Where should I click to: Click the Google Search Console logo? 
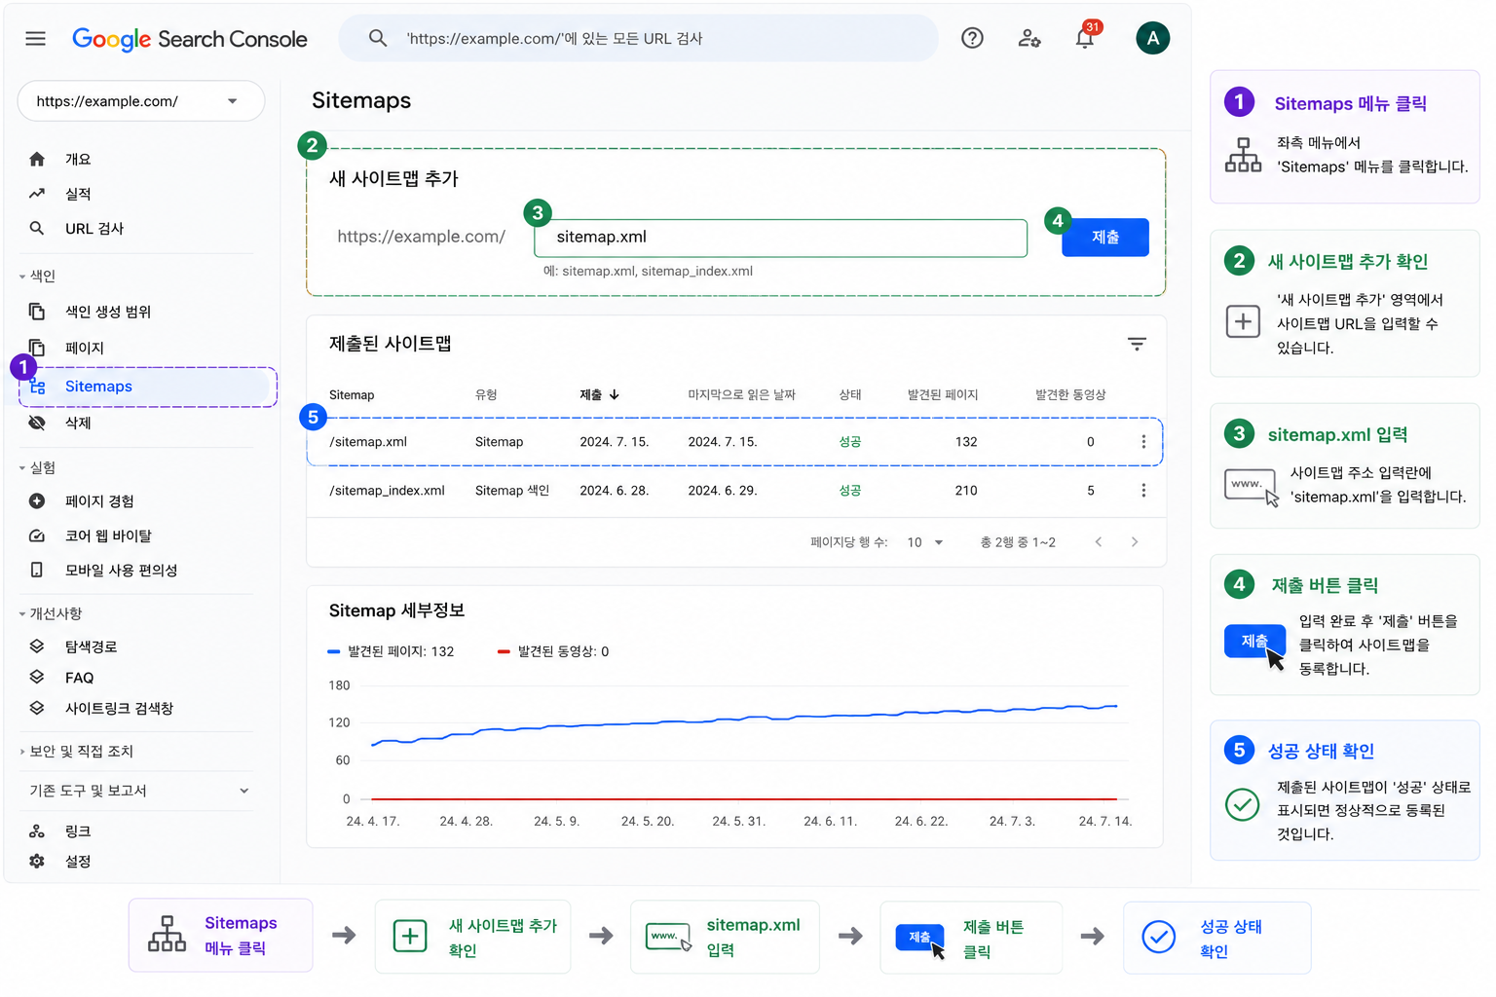[190, 39]
